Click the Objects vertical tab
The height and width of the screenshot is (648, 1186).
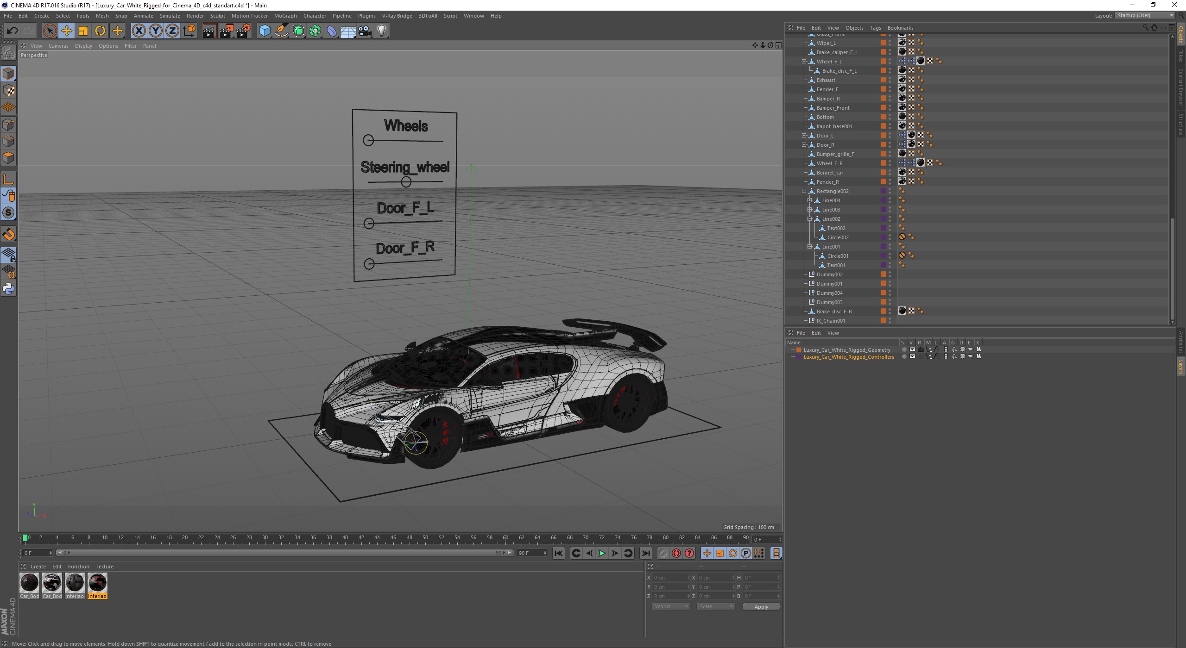click(1181, 35)
